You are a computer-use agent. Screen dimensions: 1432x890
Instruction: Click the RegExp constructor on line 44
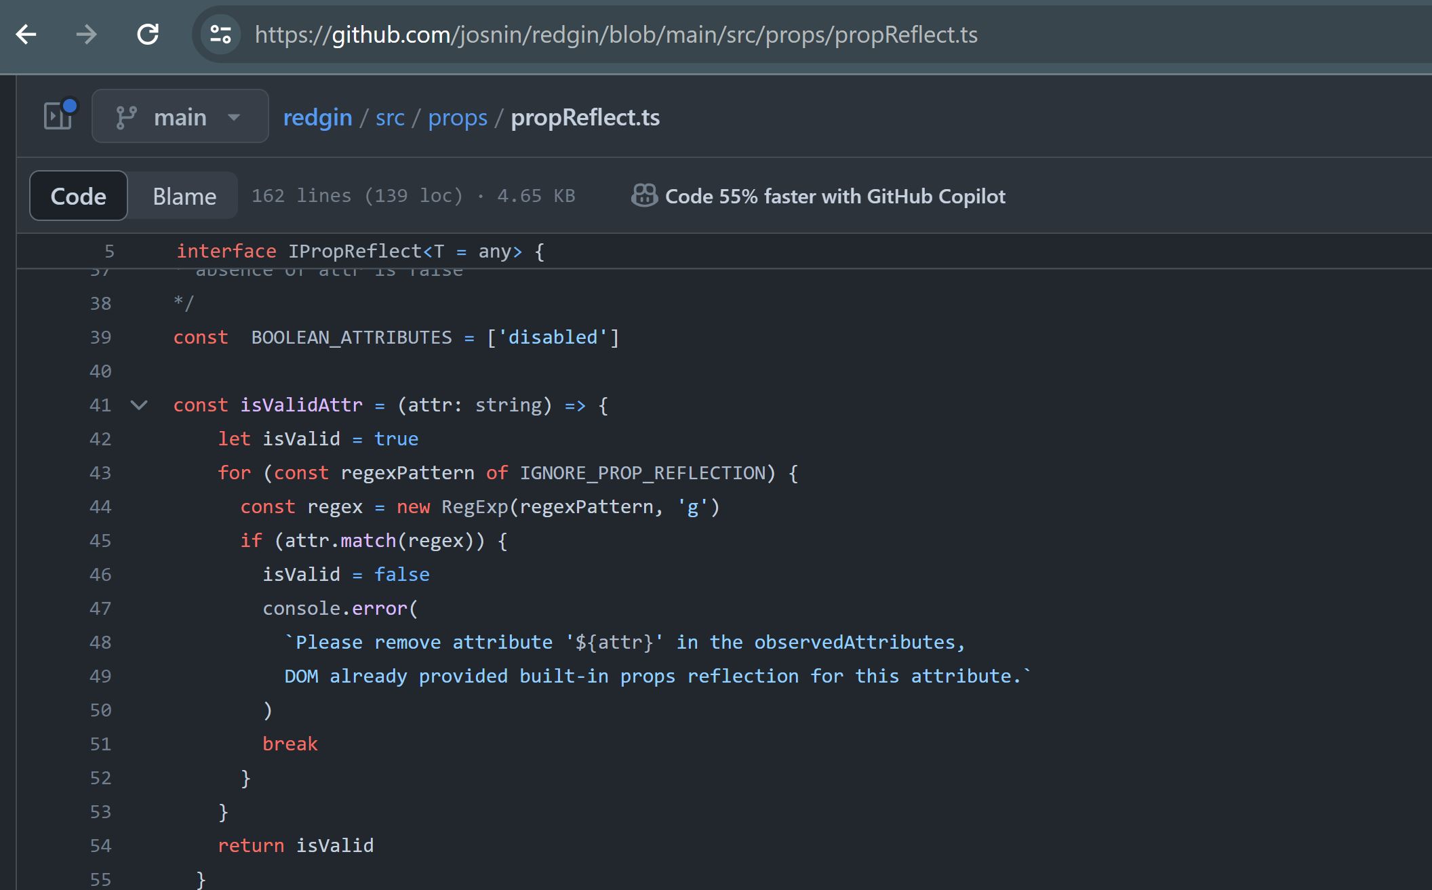click(474, 507)
